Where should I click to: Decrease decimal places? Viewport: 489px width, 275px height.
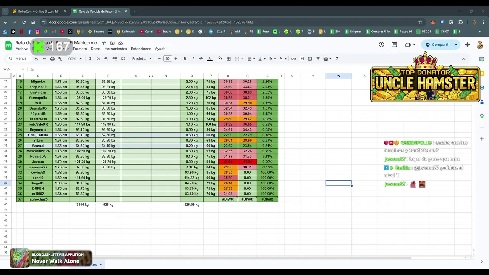106,59
